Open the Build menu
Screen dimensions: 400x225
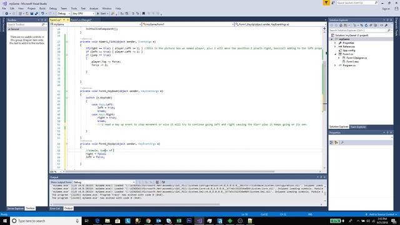point(42,8)
